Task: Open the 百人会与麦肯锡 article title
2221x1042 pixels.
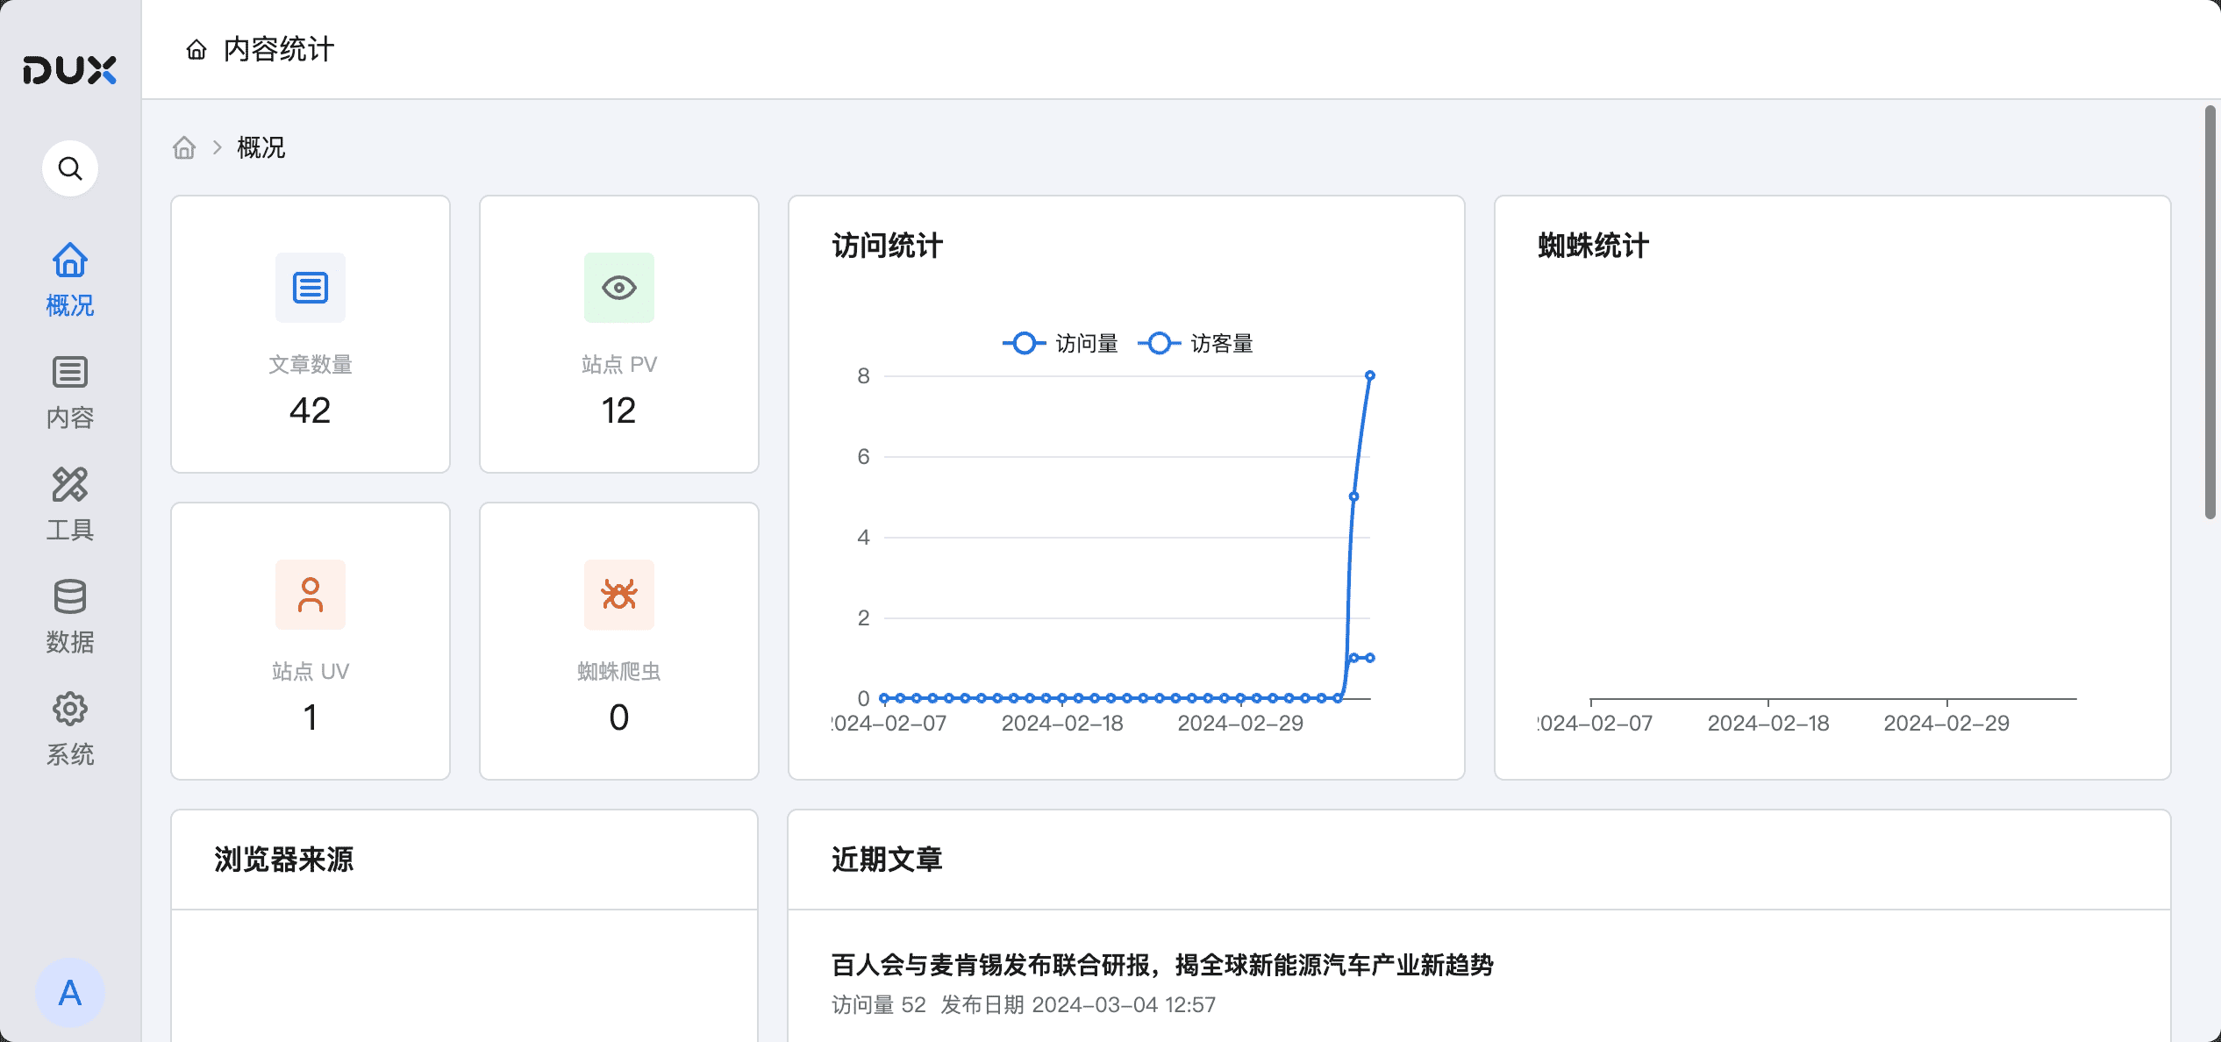Action: coord(1162,965)
